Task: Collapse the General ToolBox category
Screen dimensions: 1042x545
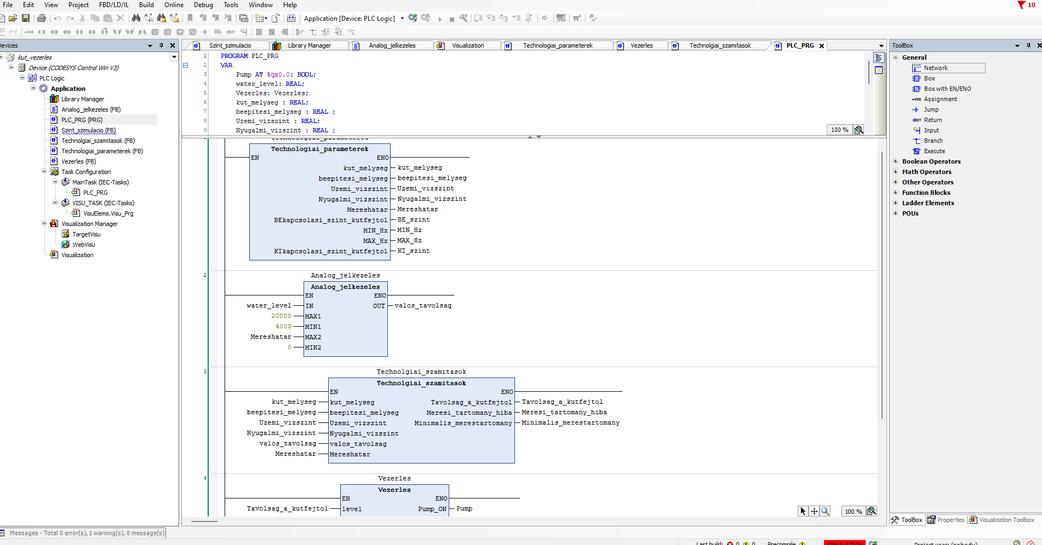Action: (x=896, y=57)
